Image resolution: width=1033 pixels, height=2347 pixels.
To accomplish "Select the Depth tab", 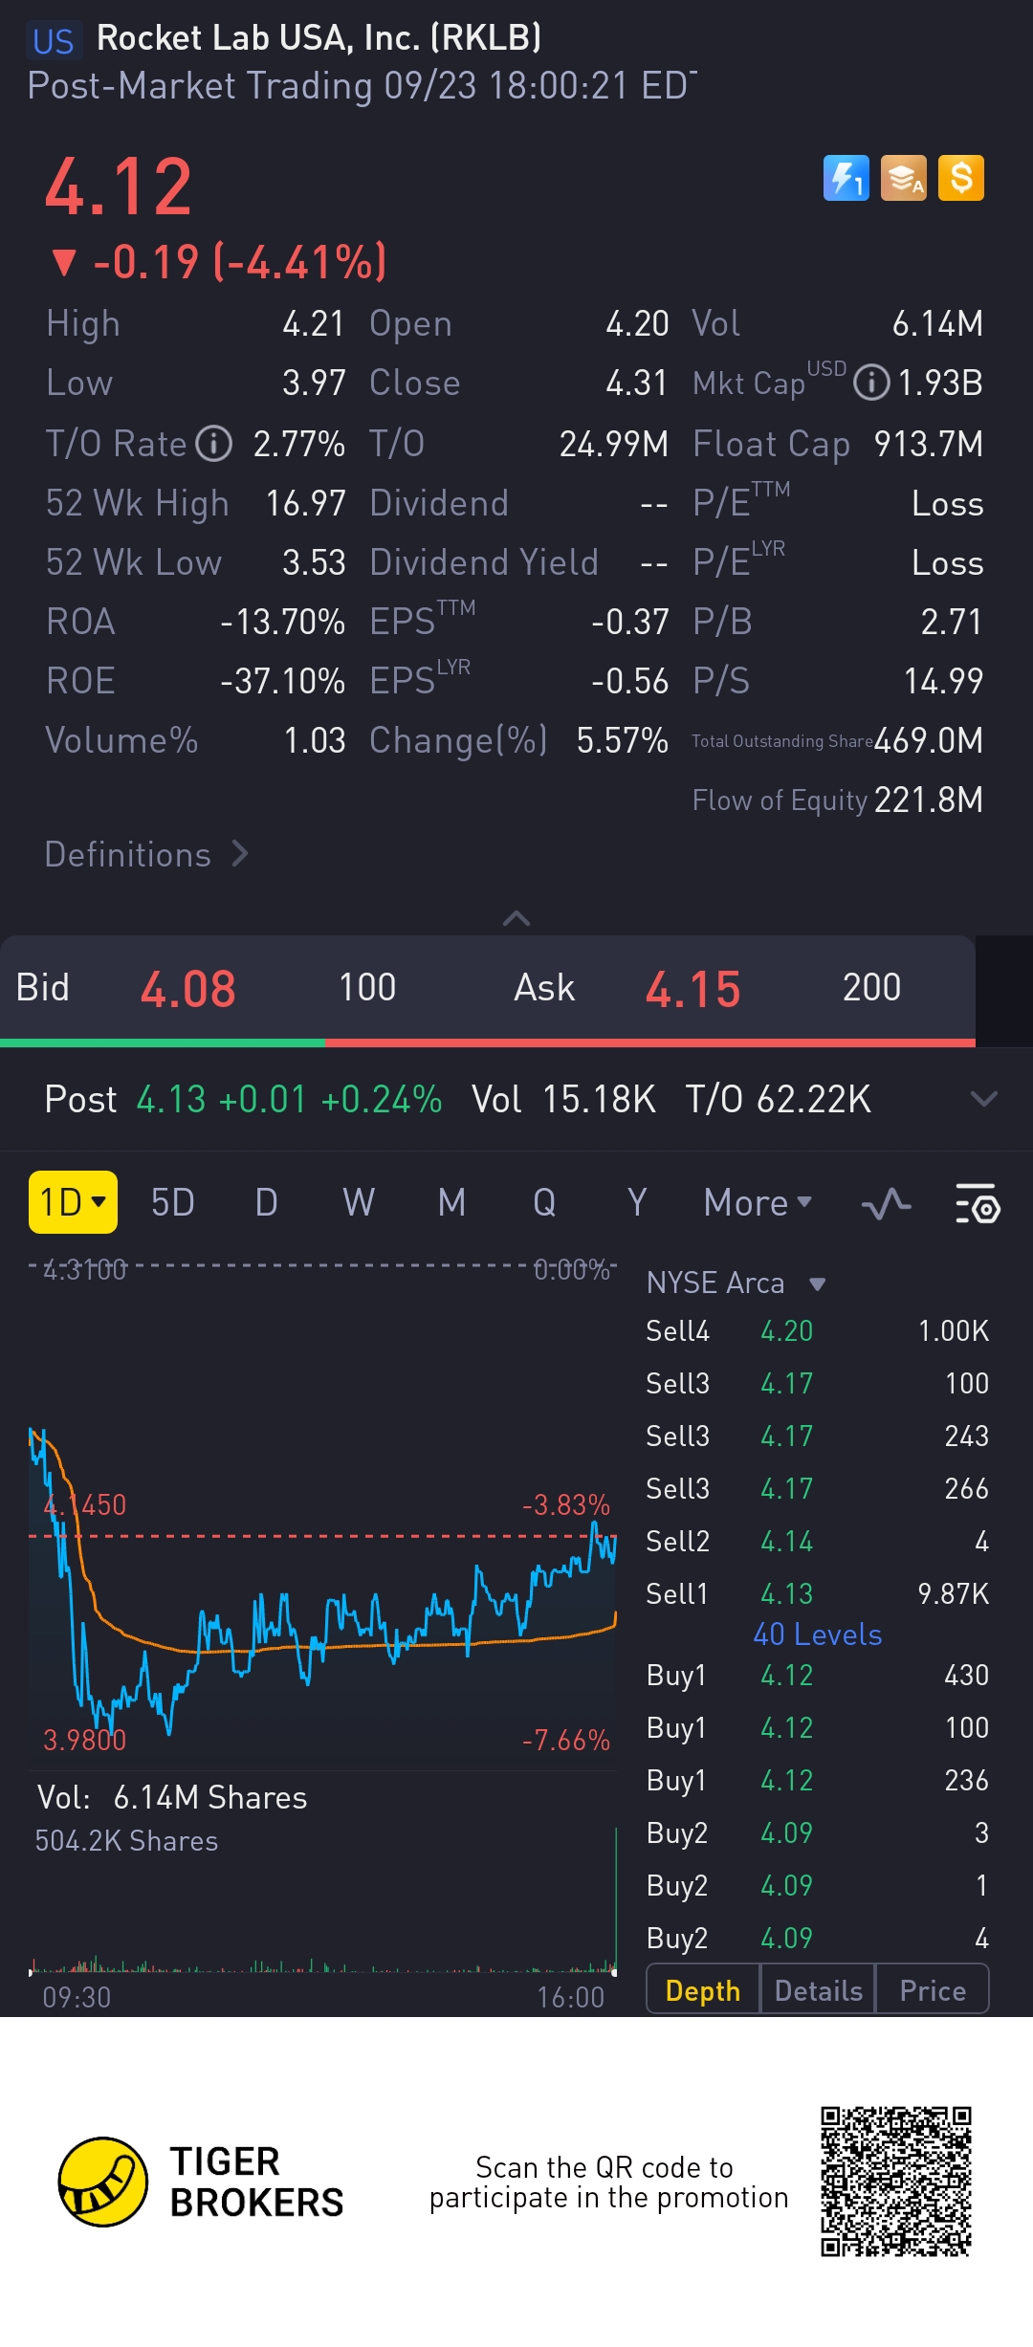I will click(x=703, y=1990).
